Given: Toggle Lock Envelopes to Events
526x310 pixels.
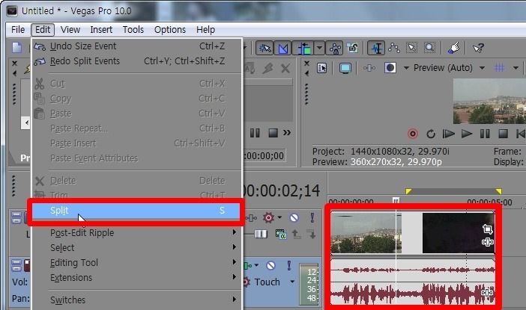Looking at the screenshot, I should (335, 48).
